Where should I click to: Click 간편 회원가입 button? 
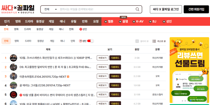click(x=196, y=9)
